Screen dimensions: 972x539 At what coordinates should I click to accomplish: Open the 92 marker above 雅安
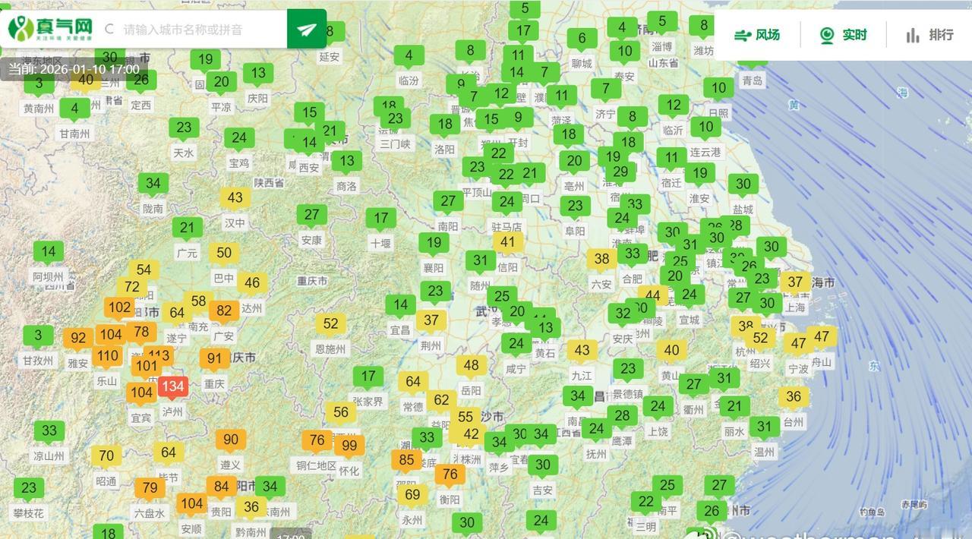(x=77, y=339)
